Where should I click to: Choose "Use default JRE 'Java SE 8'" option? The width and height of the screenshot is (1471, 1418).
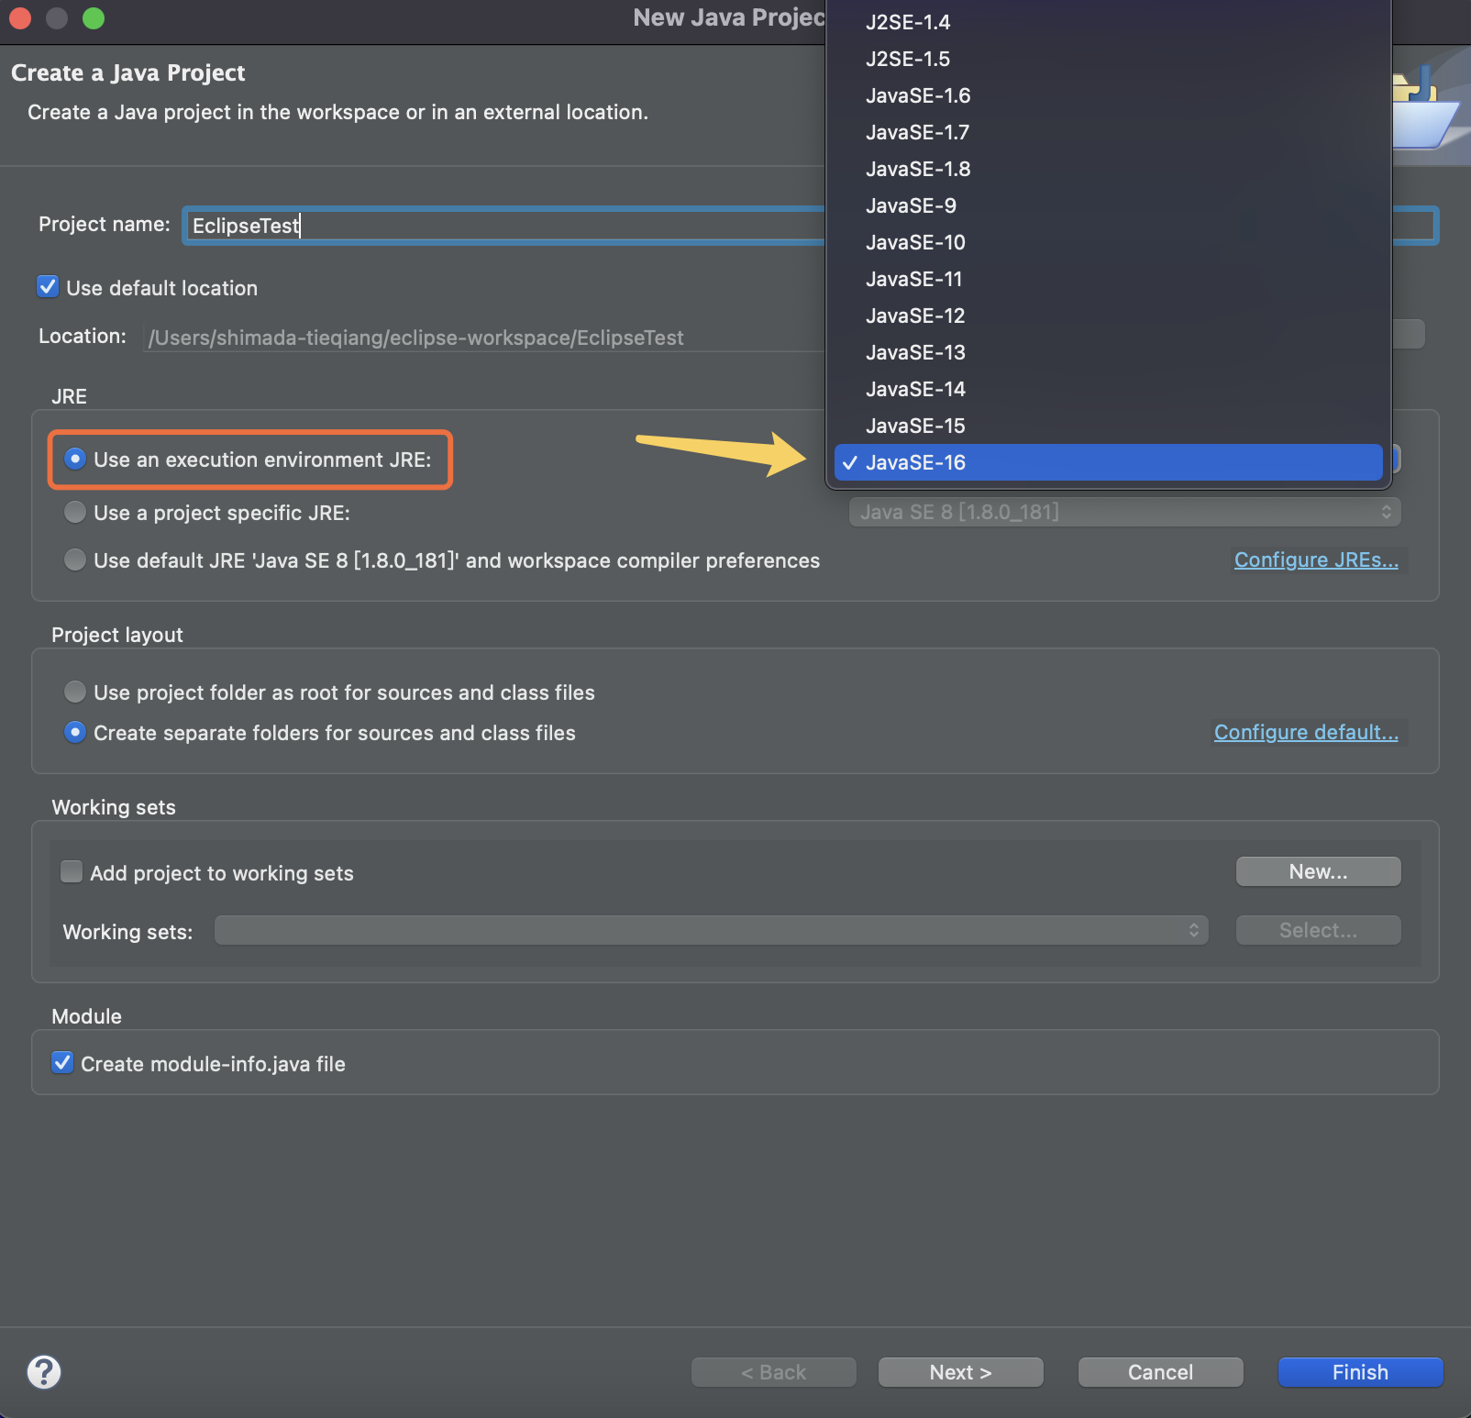[x=74, y=559]
